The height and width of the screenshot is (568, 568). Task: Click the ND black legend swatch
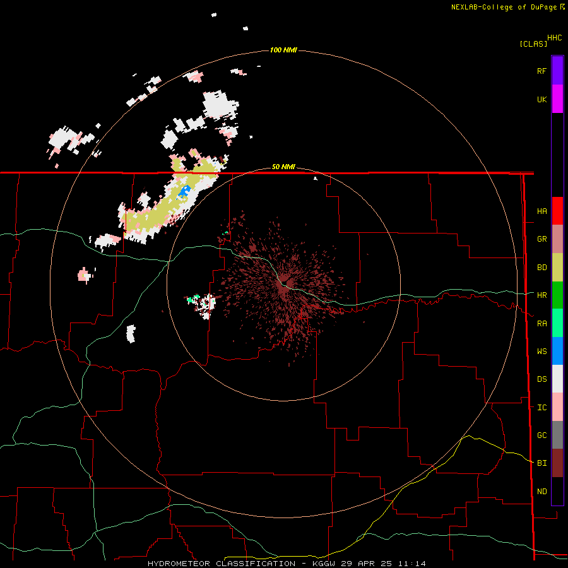[x=557, y=491]
